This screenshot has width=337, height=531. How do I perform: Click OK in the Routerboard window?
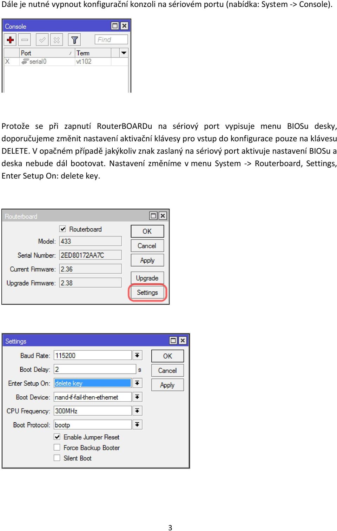[147, 231]
